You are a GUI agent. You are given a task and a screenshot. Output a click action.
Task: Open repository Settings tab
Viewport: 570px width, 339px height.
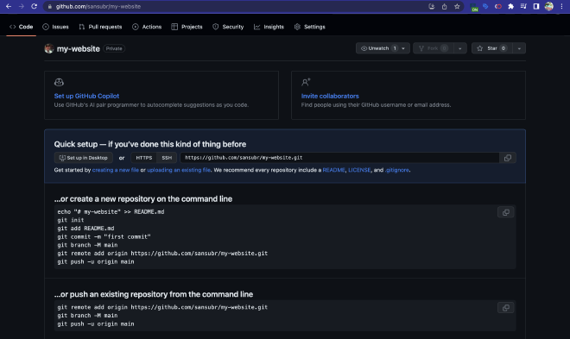[310, 27]
